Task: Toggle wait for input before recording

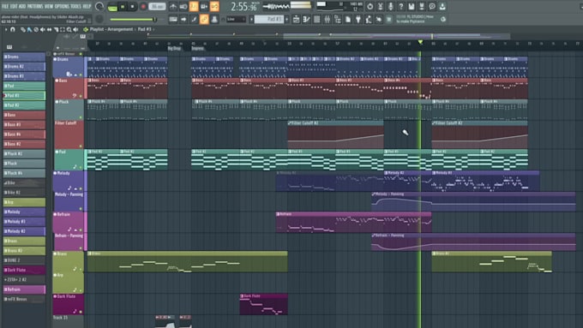Action: click(183, 7)
